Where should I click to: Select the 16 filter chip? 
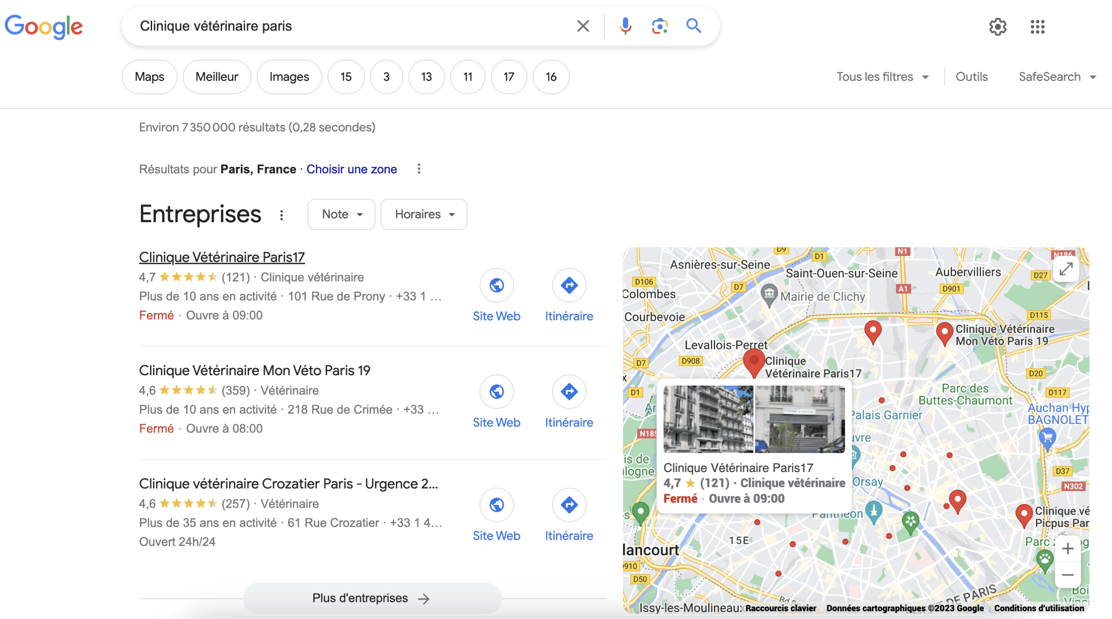pyautogui.click(x=551, y=77)
